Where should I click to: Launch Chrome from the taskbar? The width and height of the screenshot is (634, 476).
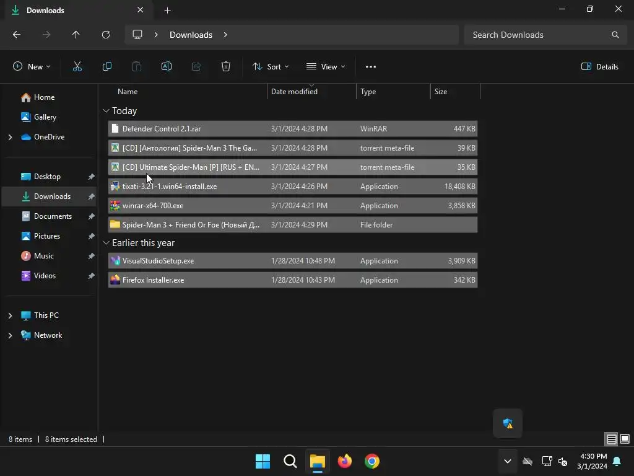[372, 461]
